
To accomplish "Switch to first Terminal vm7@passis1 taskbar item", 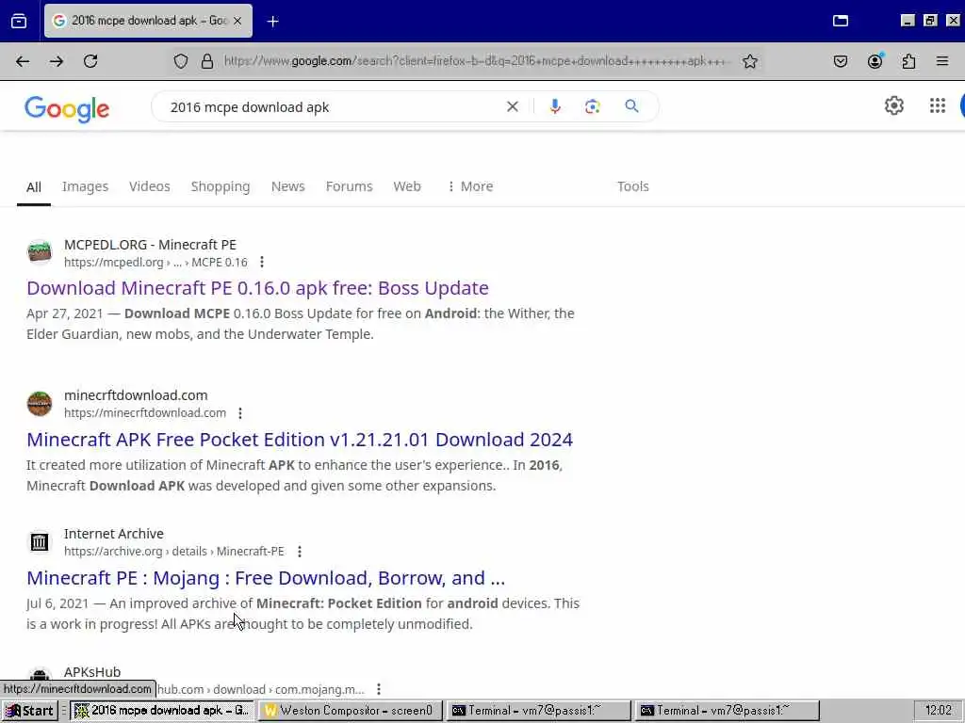I will (x=538, y=711).
